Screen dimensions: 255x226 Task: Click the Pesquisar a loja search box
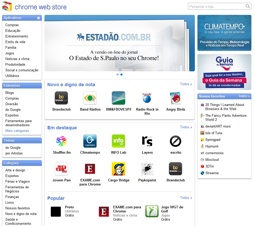point(217,6)
